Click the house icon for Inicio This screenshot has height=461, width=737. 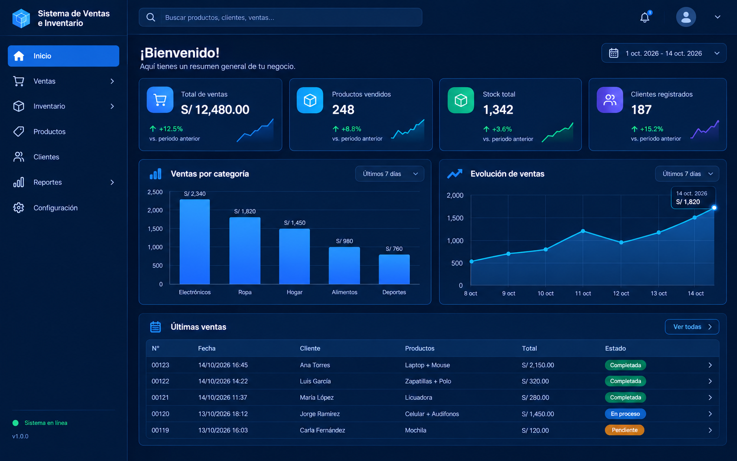19,56
